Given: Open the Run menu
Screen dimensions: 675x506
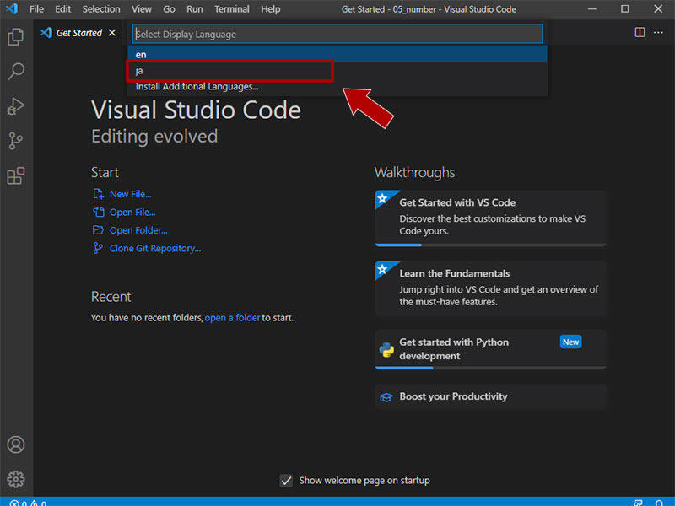Looking at the screenshot, I should click(195, 9).
